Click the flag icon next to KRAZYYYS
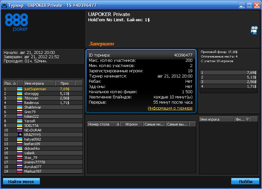262x189 pixels. coord(20,135)
